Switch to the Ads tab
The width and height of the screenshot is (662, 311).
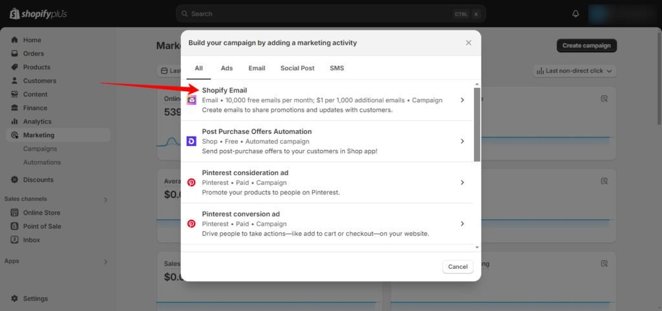(x=227, y=68)
